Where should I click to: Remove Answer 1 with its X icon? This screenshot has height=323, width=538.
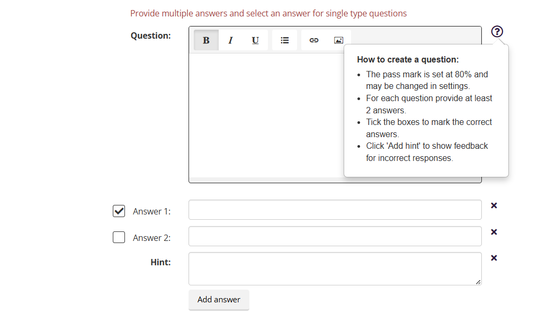point(494,205)
